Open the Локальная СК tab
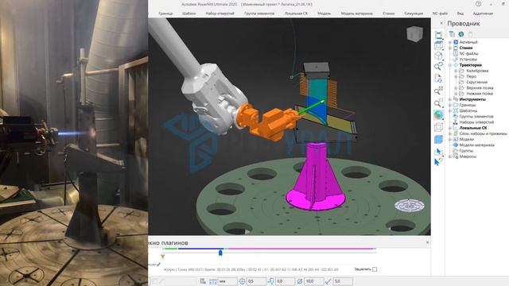 tap(296, 14)
